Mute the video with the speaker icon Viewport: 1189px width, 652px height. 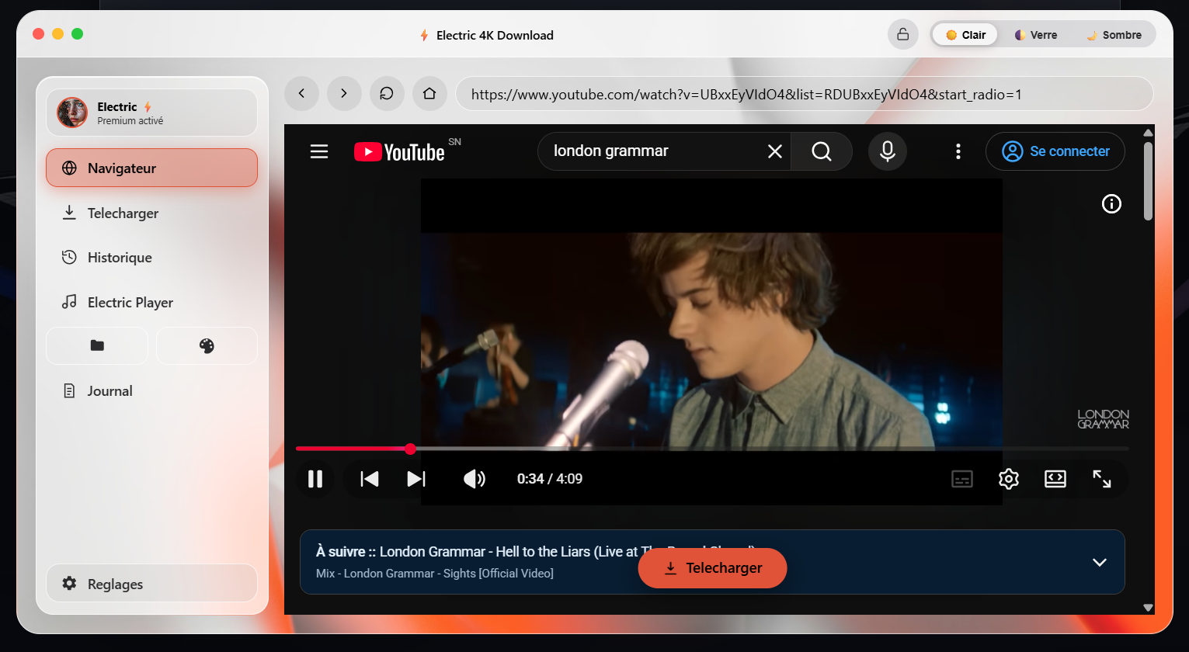[x=475, y=479]
